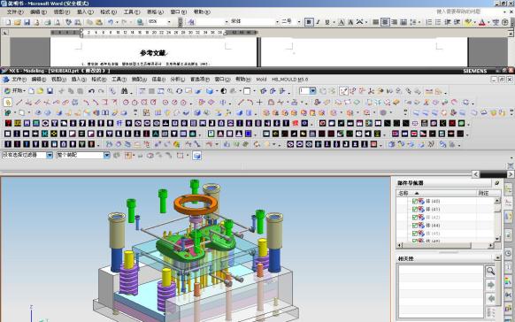Open NX work layer number dropdown

[312, 90]
